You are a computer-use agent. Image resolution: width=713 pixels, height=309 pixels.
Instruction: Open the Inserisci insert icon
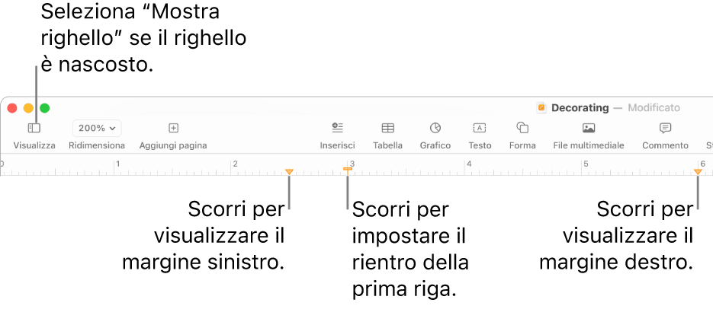click(x=337, y=128)
